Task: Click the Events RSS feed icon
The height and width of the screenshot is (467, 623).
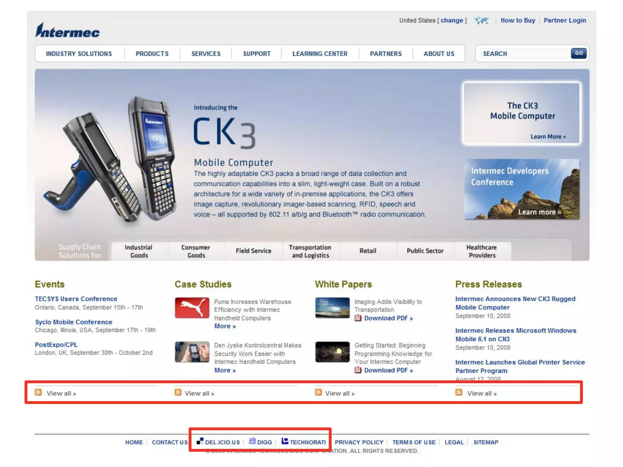Action: point(38,392)
